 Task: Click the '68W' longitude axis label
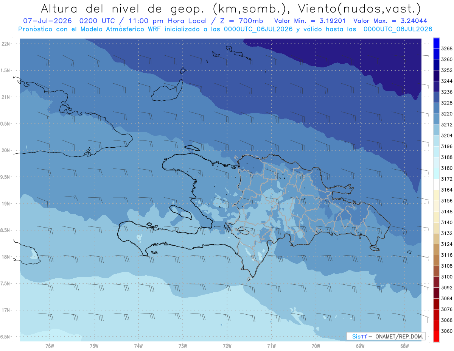tap(404, 346)
